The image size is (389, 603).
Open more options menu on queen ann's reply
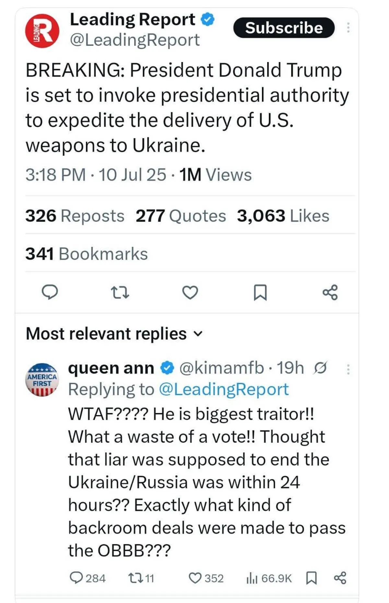(x=348, y=369)
